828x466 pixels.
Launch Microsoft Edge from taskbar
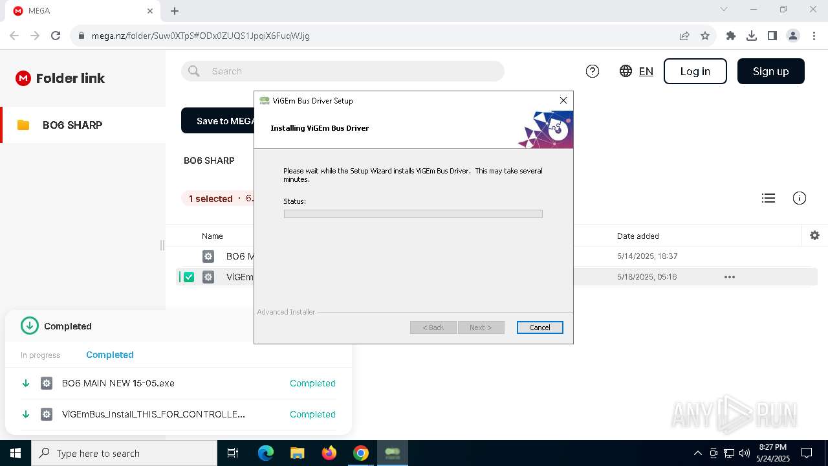[266, 453]
